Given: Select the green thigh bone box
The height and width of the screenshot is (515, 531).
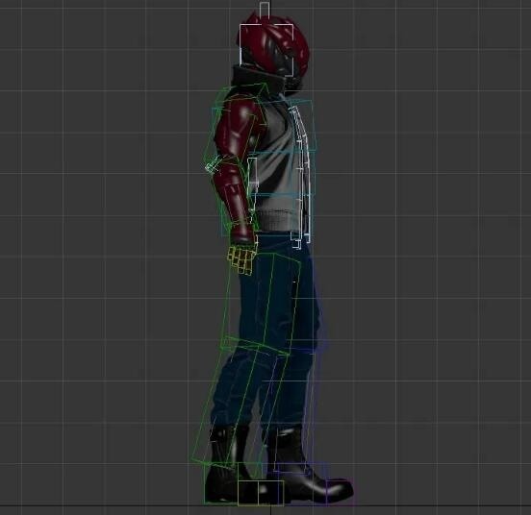Looking at the screenshot, I should [261, 305].
